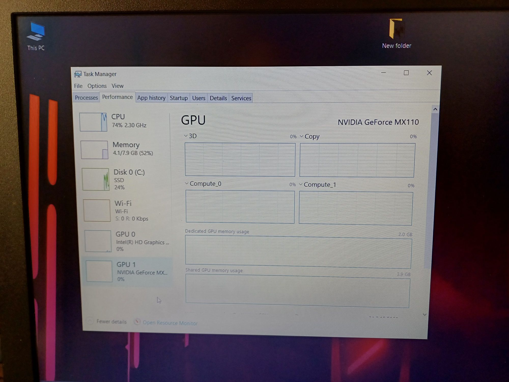509x382 pixels.
Task: Click the Copy engine usage graph
Action: [x=357, y=160]
